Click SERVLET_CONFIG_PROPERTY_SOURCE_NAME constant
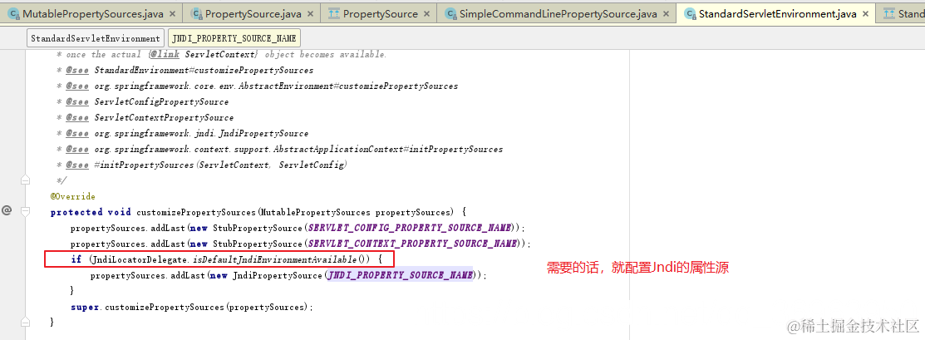925x340 pixels. pos(411,228)
